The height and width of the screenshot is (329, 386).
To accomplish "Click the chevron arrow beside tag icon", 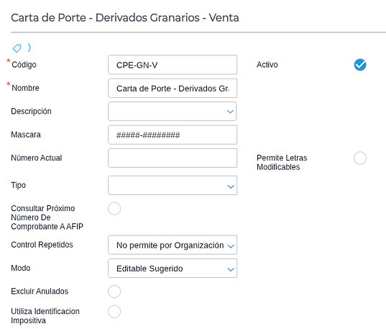I will coord(29,48).
